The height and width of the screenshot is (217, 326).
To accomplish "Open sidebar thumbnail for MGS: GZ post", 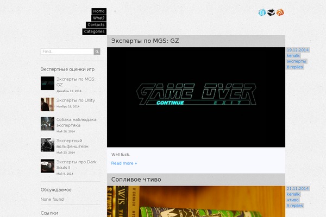I will (x=47, y=83).
